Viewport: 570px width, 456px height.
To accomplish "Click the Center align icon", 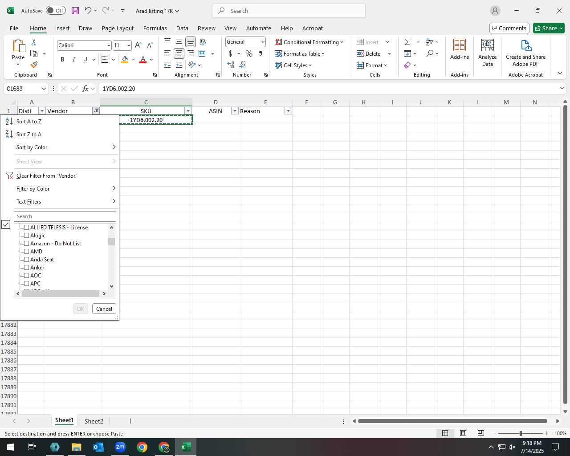I will (x=179, y=53).
